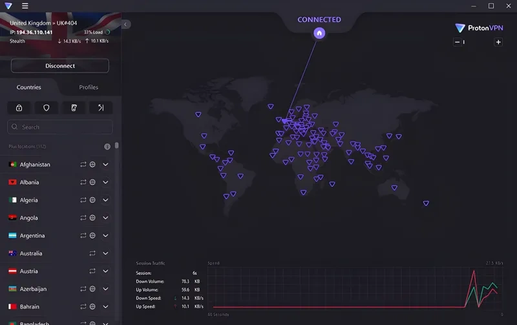Screen dimensions: 517x325
Task: Click Angola smart routing globe icon
Action: [x=92, y=218]
